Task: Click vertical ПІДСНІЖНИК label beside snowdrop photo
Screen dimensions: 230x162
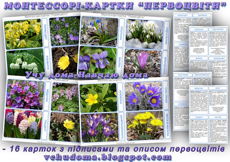Action: click(167, 35)
